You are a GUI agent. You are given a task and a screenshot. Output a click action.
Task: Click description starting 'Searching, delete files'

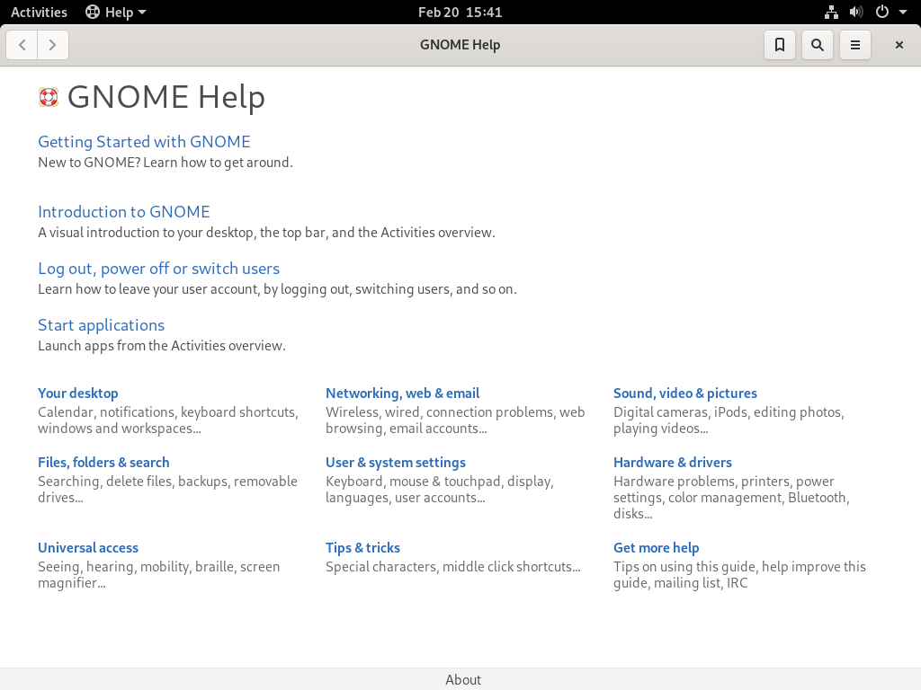[167, 490]
